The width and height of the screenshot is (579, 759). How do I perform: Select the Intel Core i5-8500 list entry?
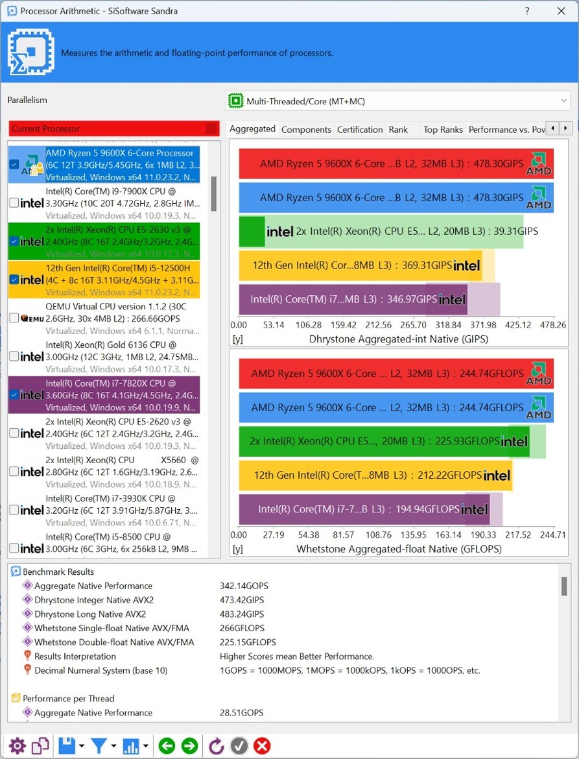click(x=104, y=544)
